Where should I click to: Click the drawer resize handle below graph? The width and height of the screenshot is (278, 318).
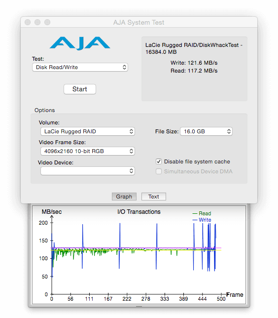(139, 306)
